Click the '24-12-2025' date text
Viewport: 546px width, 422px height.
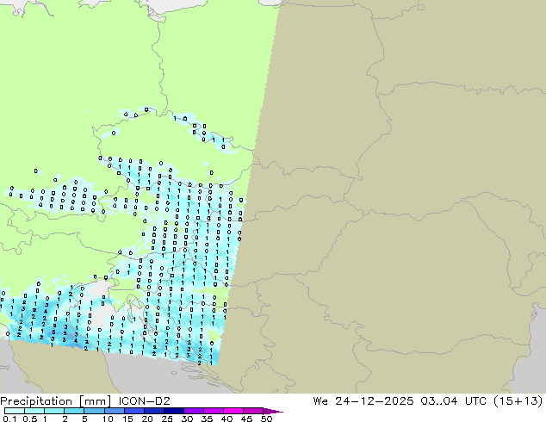pos(375,401)
